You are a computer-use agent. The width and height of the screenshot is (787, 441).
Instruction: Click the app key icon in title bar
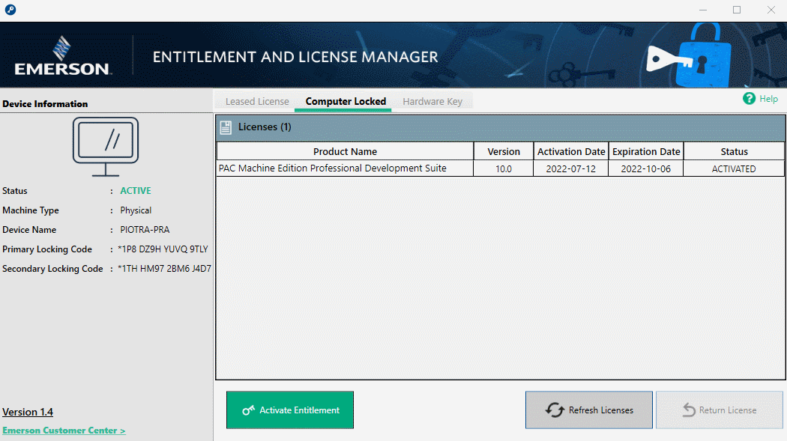coord(10,10)
